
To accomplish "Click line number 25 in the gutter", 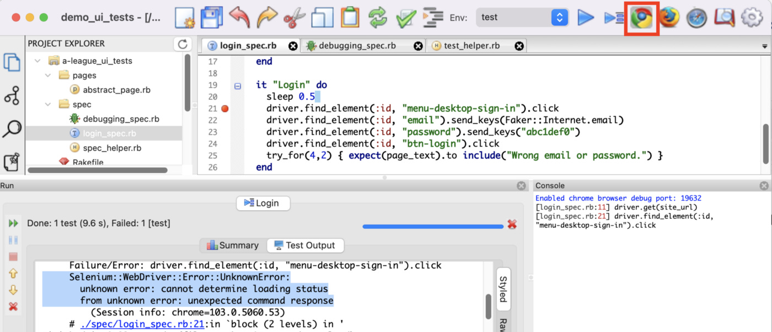I will (213, 156).
